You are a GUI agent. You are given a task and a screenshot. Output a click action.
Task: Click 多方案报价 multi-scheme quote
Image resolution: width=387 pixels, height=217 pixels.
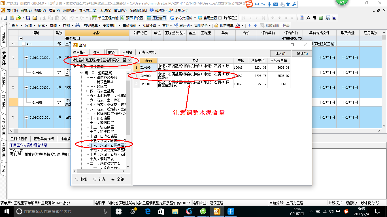point(183,18)
